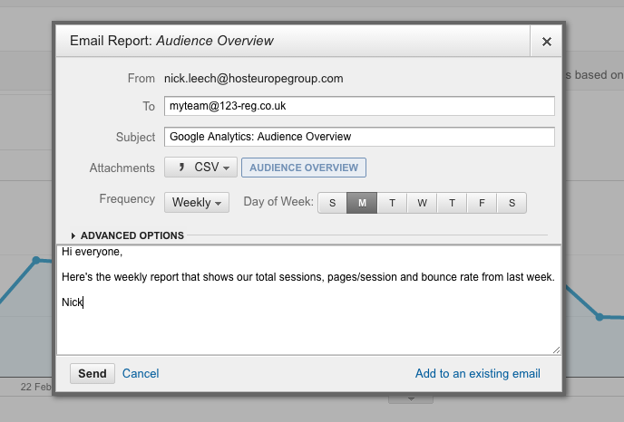The height and width of the screenshot is (422, 624).
Task: Select Tuesday in Day of Week
Action: [392, 203]
